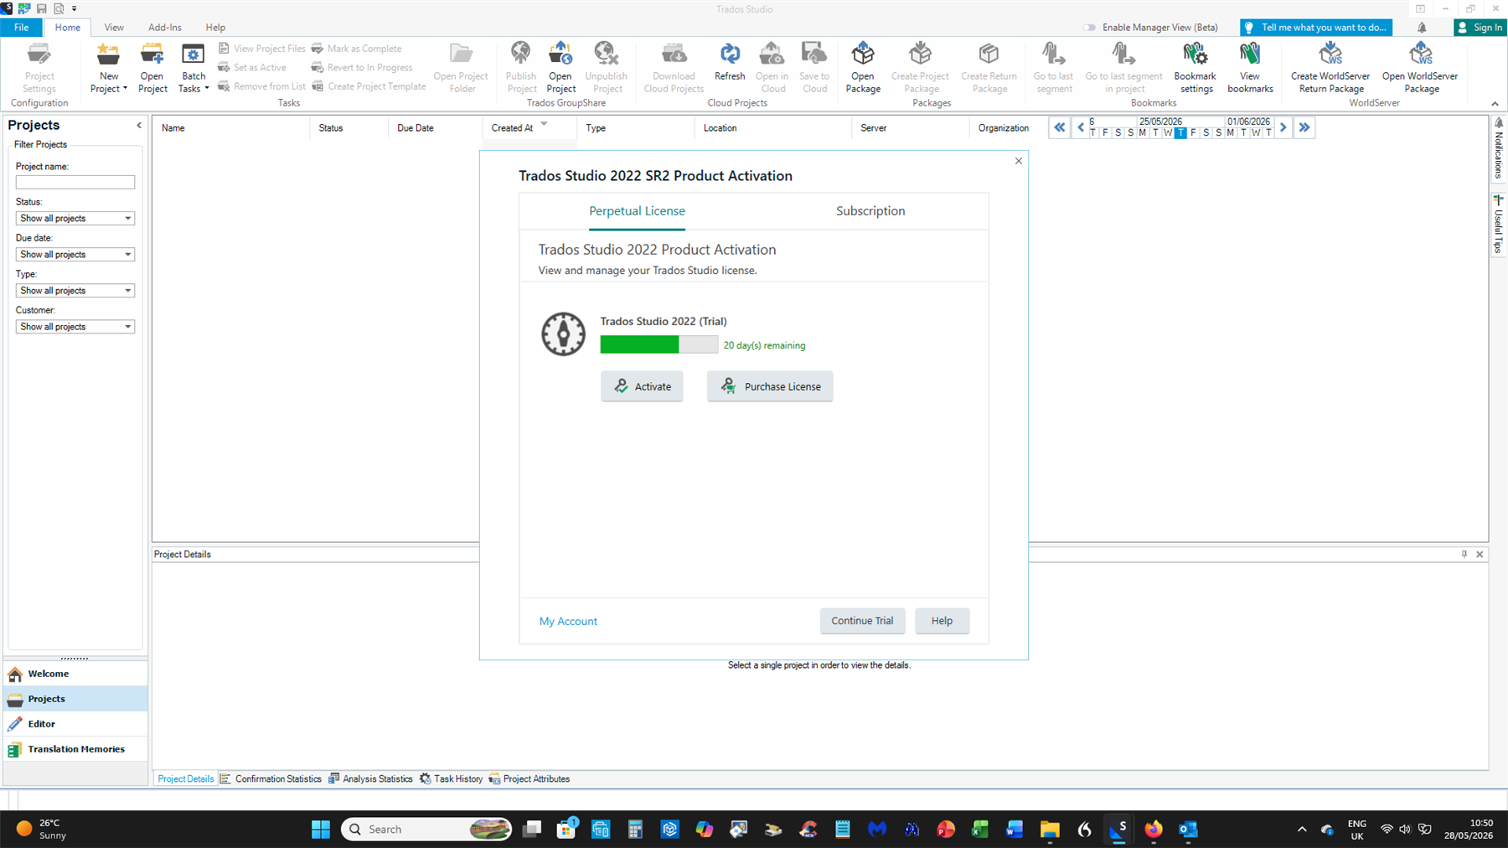Click Download Cloud Projects icon
1508x848 pixels.
[674, 68]
